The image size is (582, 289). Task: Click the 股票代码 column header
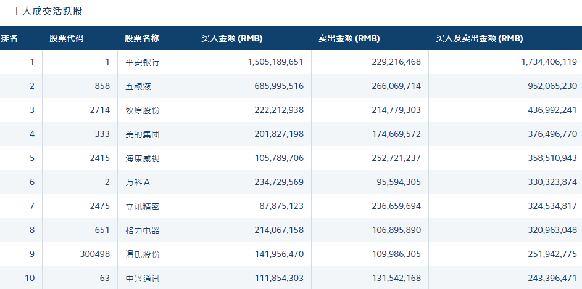pyautogui.click(x=67, y=38)
